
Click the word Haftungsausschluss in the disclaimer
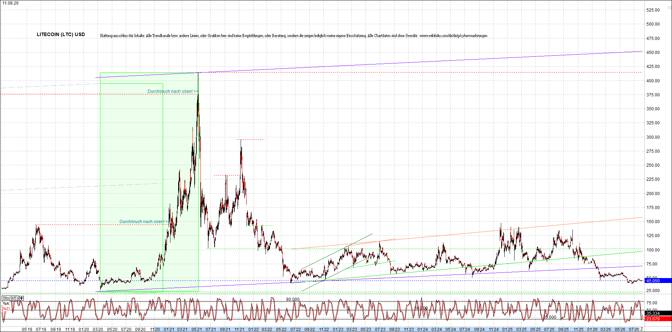[115, 36]
